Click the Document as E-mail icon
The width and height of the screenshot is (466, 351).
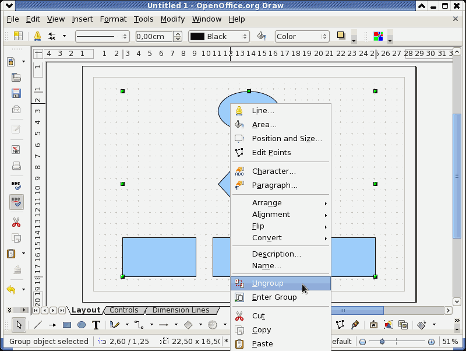16,110
